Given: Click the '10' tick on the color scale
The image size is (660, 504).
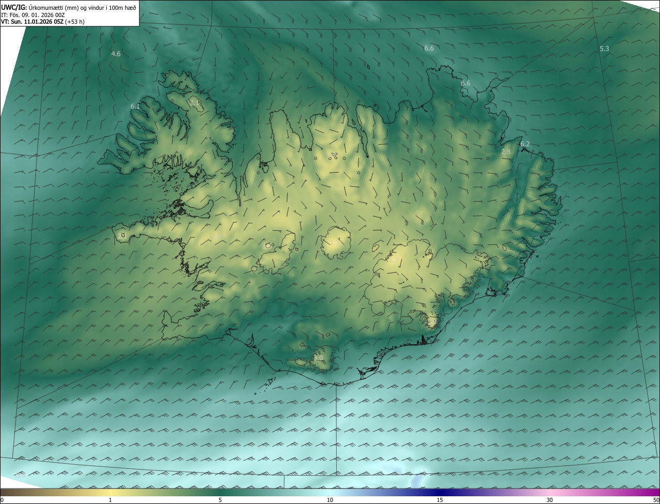Looking at the screenshot, I should click(330, 500).
